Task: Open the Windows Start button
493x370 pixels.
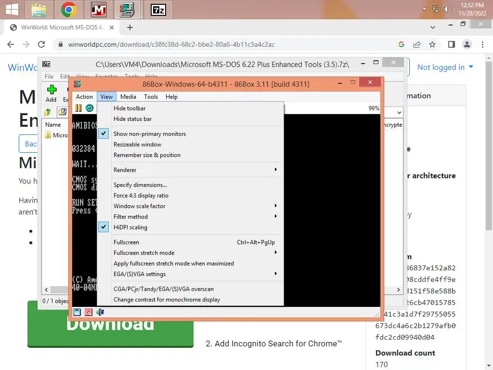Action: [12, 10]
